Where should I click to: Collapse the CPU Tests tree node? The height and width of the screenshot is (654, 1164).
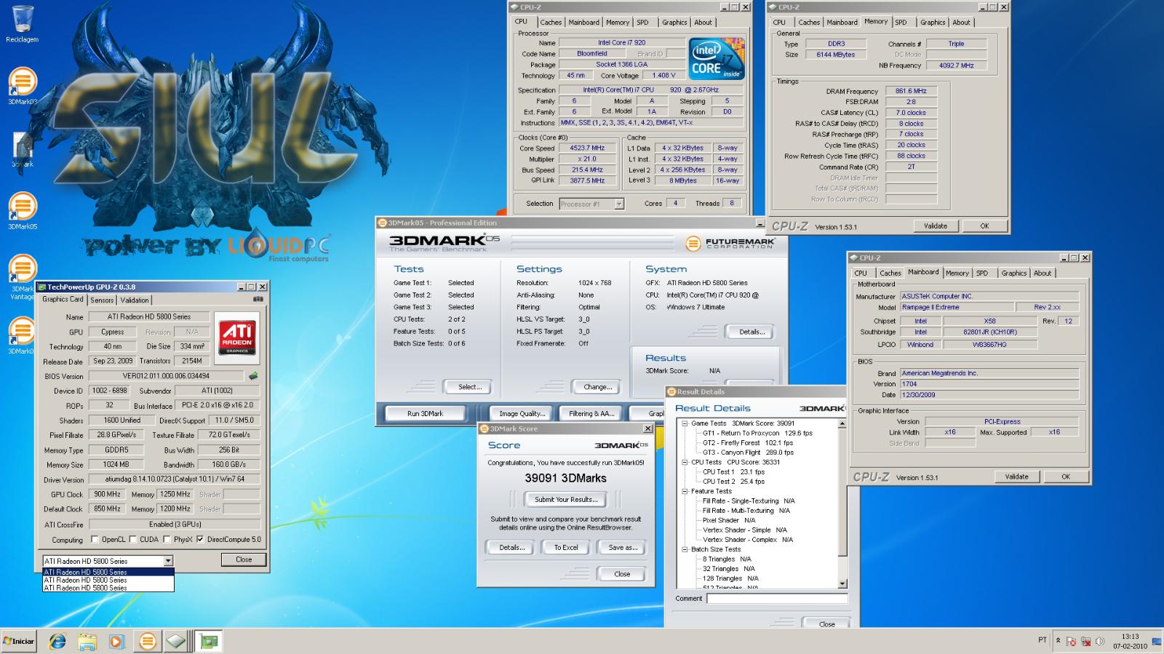click(685, 462)
